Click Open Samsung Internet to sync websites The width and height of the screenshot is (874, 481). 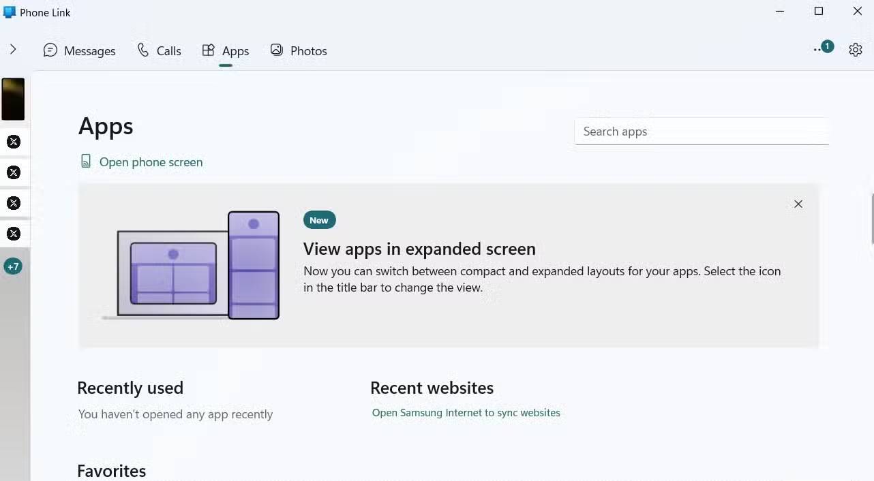[x=466, y=413]
